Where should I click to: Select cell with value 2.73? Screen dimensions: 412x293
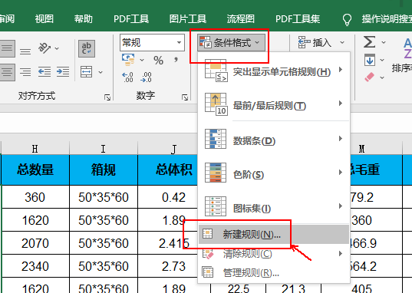pos(168,266)
